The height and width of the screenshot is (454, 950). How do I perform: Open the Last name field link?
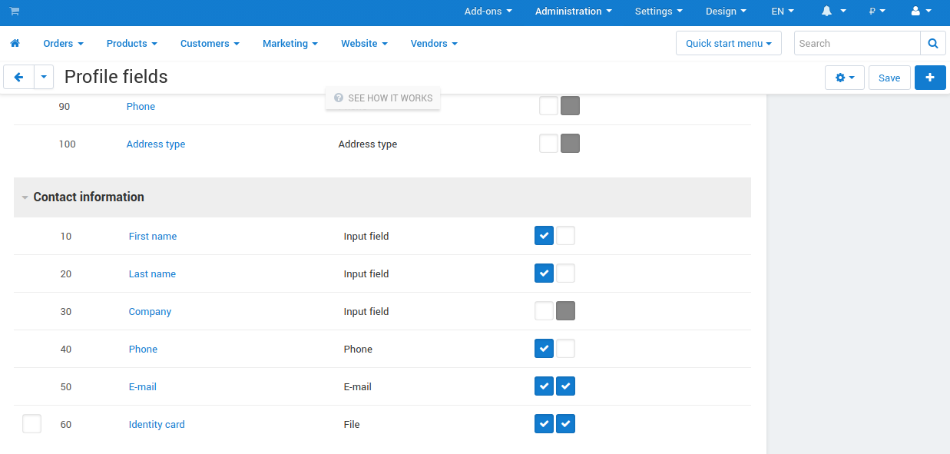tap(152, 274)
